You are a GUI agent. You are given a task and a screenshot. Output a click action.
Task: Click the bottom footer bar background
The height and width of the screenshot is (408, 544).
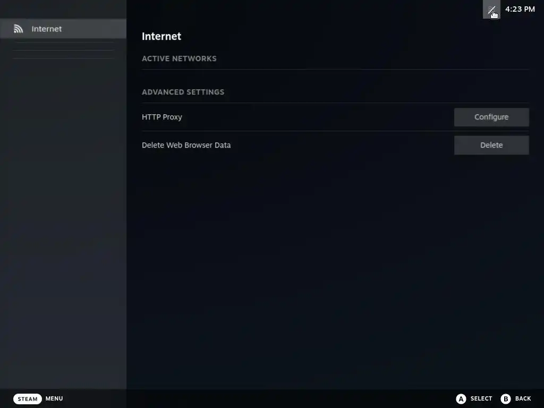[x=260, y=398]
